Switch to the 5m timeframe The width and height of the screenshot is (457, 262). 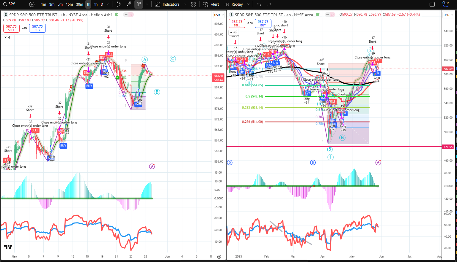60,4
